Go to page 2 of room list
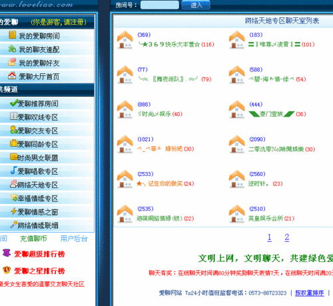Image resolution: width=333 pixels, height=306 pixels. [x=287, y=237]
